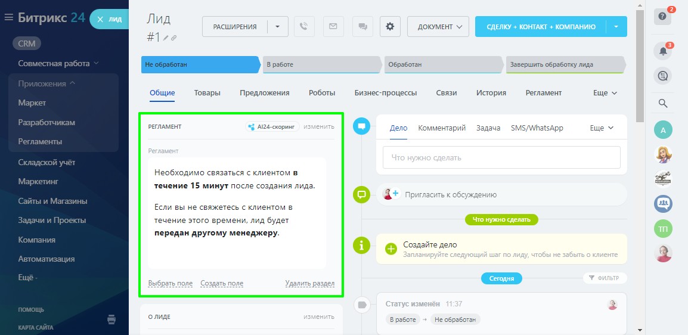Image resolution: width=688 pixels, height=335 pixels.
Task: Click the Удалить раздел link
Action: click(x=309, y=284)
